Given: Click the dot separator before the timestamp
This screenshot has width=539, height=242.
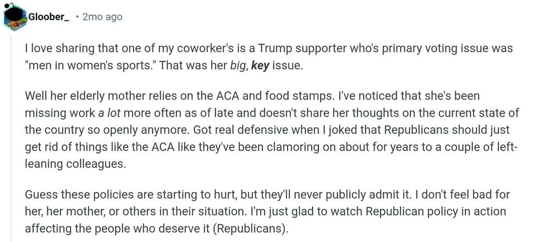Looking at the screenshot, I should click(x=76, y=17).
